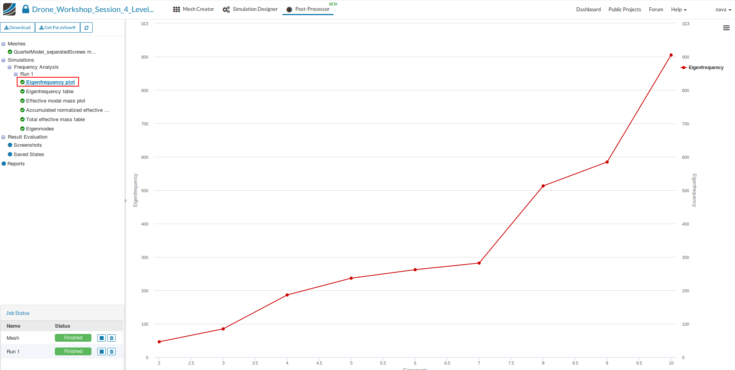This screenshot has height=370, width=735.
Task: Collapse the Meshes tree node
Action: 4,44
